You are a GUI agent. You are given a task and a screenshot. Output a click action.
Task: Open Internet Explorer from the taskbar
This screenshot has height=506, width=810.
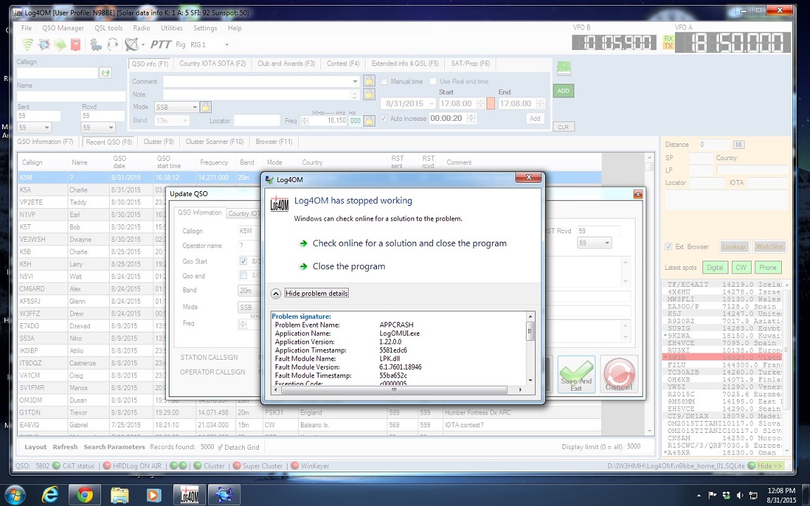50,495
